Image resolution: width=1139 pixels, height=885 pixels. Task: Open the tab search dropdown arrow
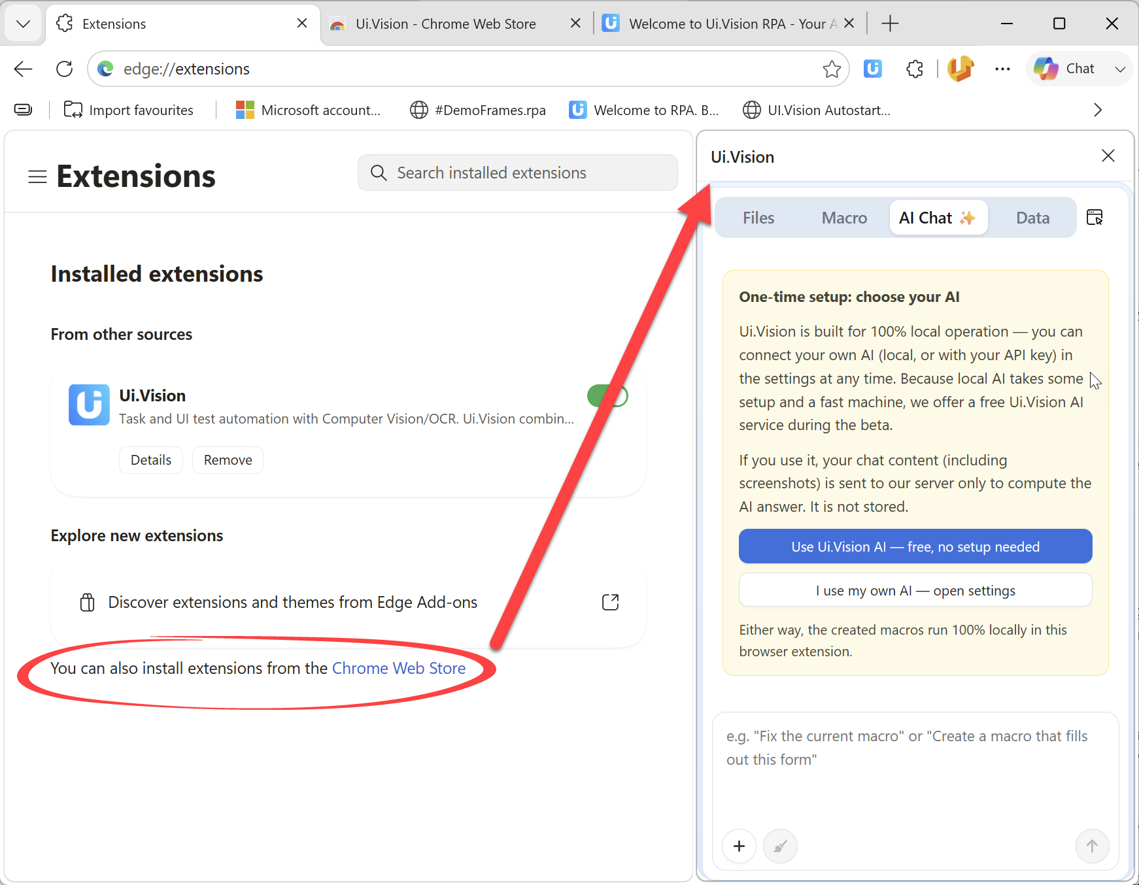(24, 24)
